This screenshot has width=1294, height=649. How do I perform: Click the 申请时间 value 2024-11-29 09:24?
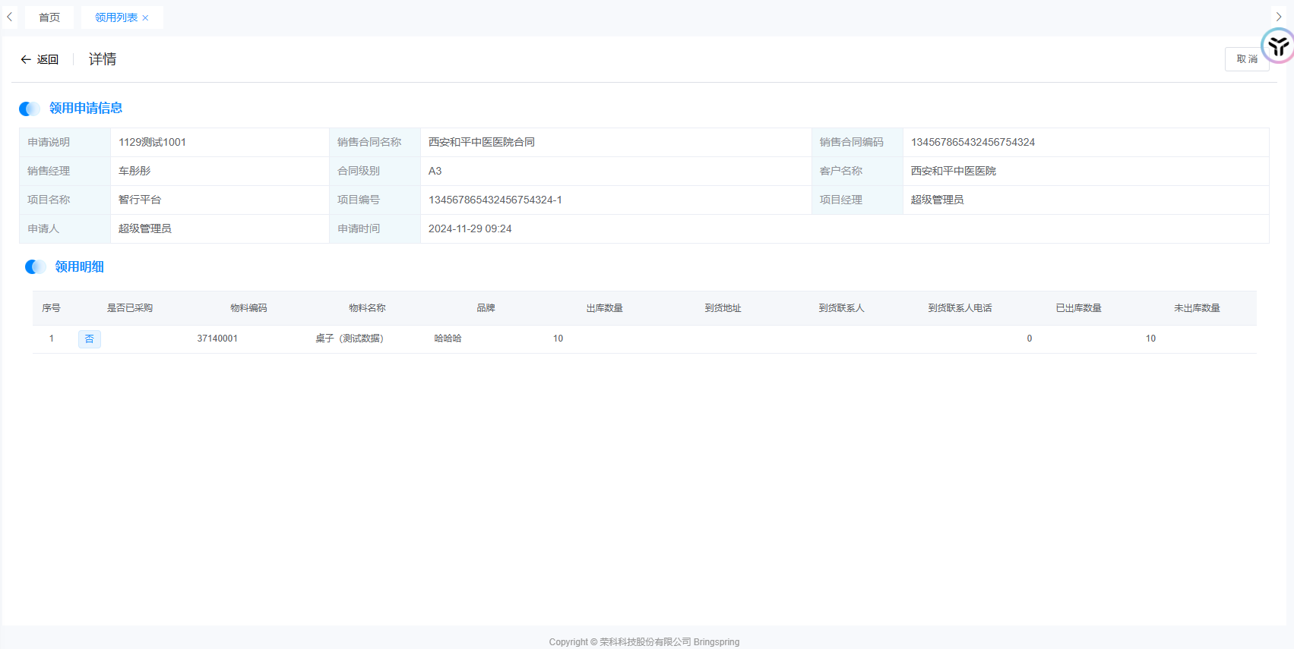click(470, 229)
